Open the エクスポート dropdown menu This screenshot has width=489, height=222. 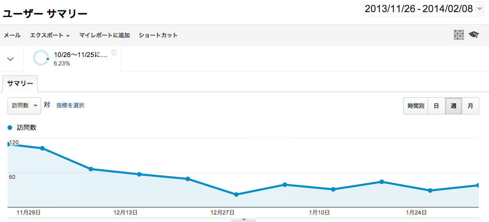[x=50, y=35]
